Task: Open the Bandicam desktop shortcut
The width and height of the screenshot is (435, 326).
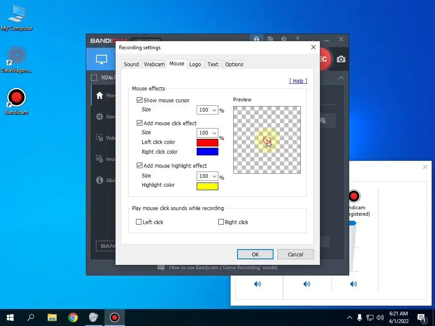Action: click(x=17, y=101)
